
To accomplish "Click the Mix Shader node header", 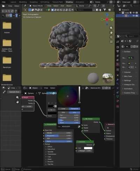I will [91, 119].
